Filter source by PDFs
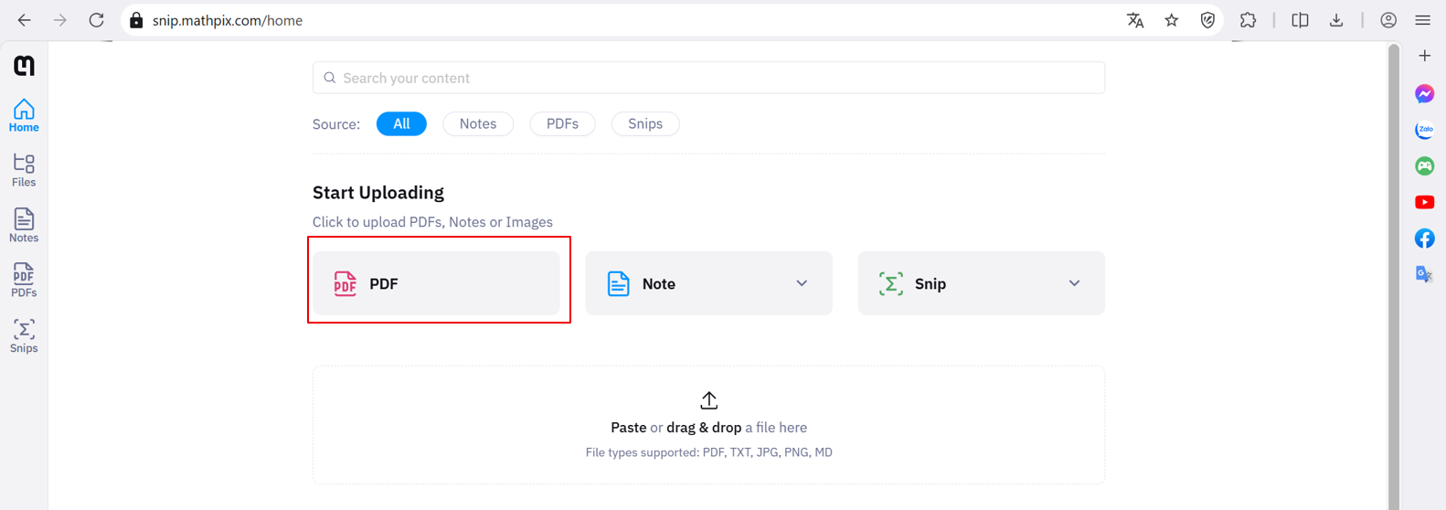The width and height of the screenshot is (1446, 510). [562, 123]
